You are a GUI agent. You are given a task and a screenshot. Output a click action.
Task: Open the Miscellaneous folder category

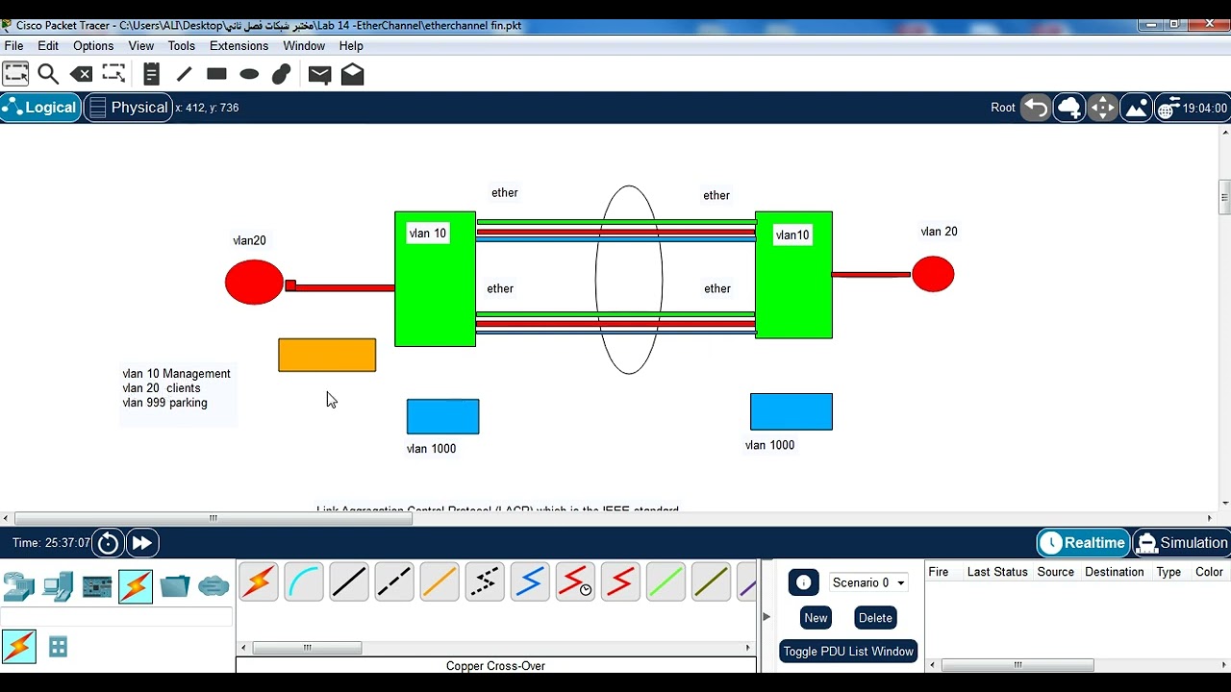click(175, 585)
